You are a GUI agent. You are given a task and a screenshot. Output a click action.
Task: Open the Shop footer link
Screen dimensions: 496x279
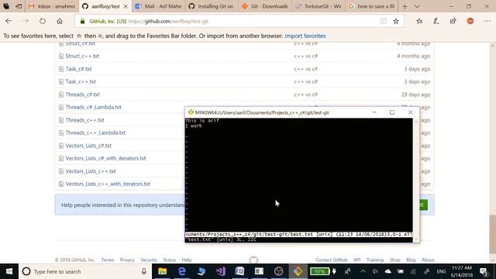[x=394, y=260]
